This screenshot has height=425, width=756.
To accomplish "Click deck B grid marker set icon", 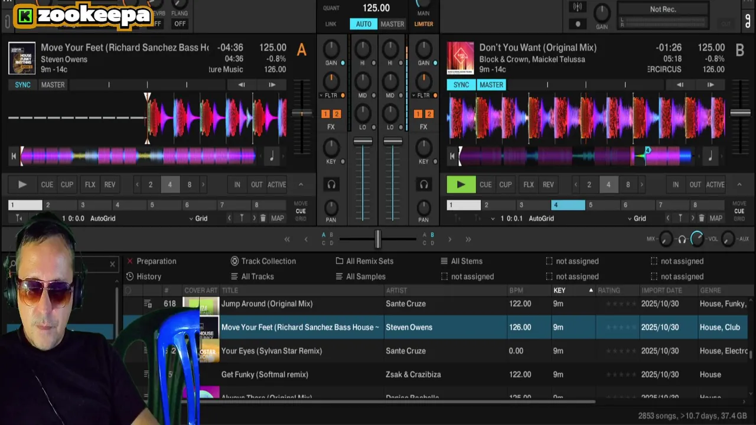I will (x=680, y=218).
